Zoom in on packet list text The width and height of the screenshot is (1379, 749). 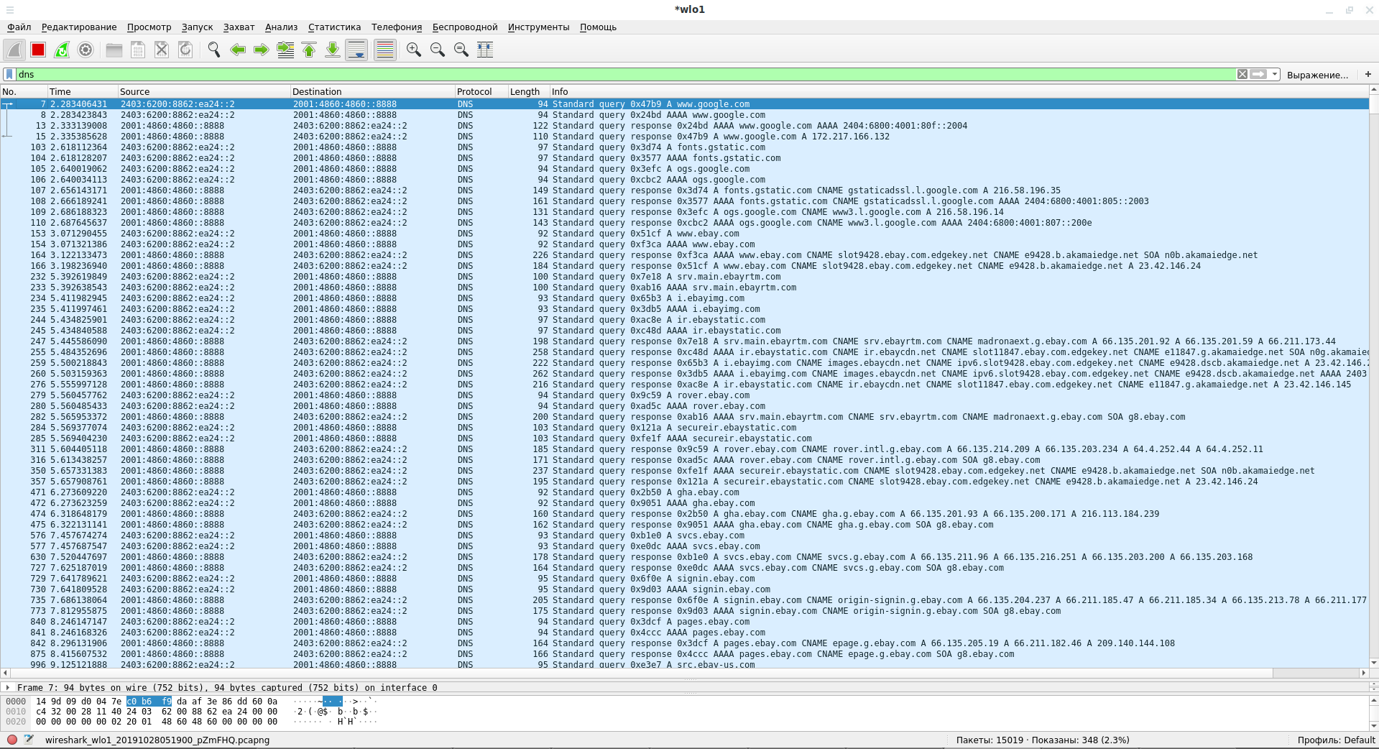click(413, 50)
